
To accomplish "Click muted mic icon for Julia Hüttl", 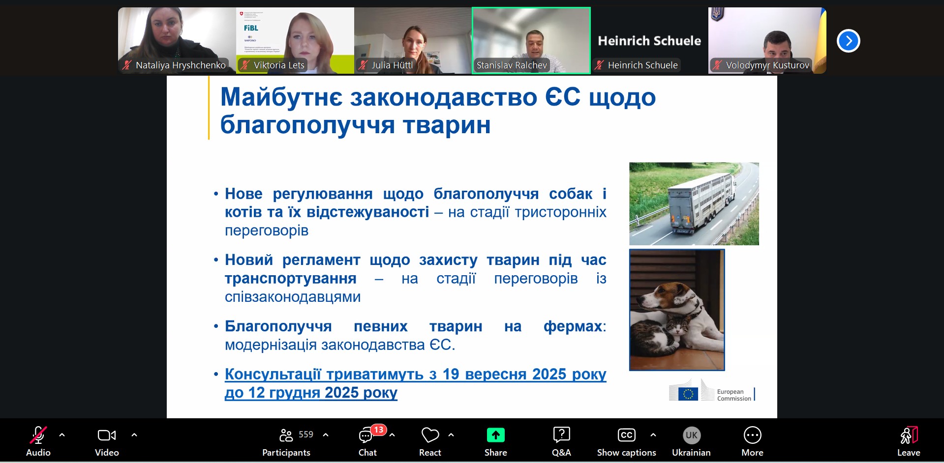I will [x=363, y=65].
